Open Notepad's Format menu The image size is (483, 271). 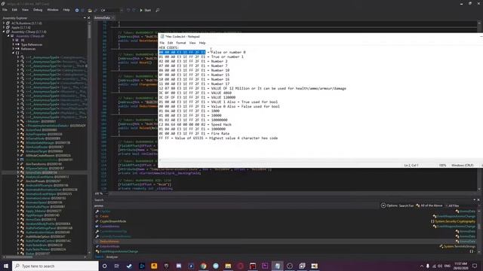181,43
